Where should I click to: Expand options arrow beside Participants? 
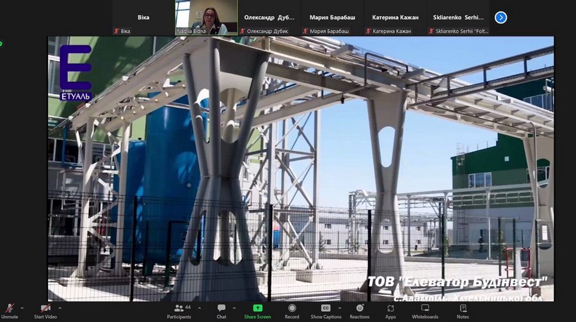(x=199, y=308)
